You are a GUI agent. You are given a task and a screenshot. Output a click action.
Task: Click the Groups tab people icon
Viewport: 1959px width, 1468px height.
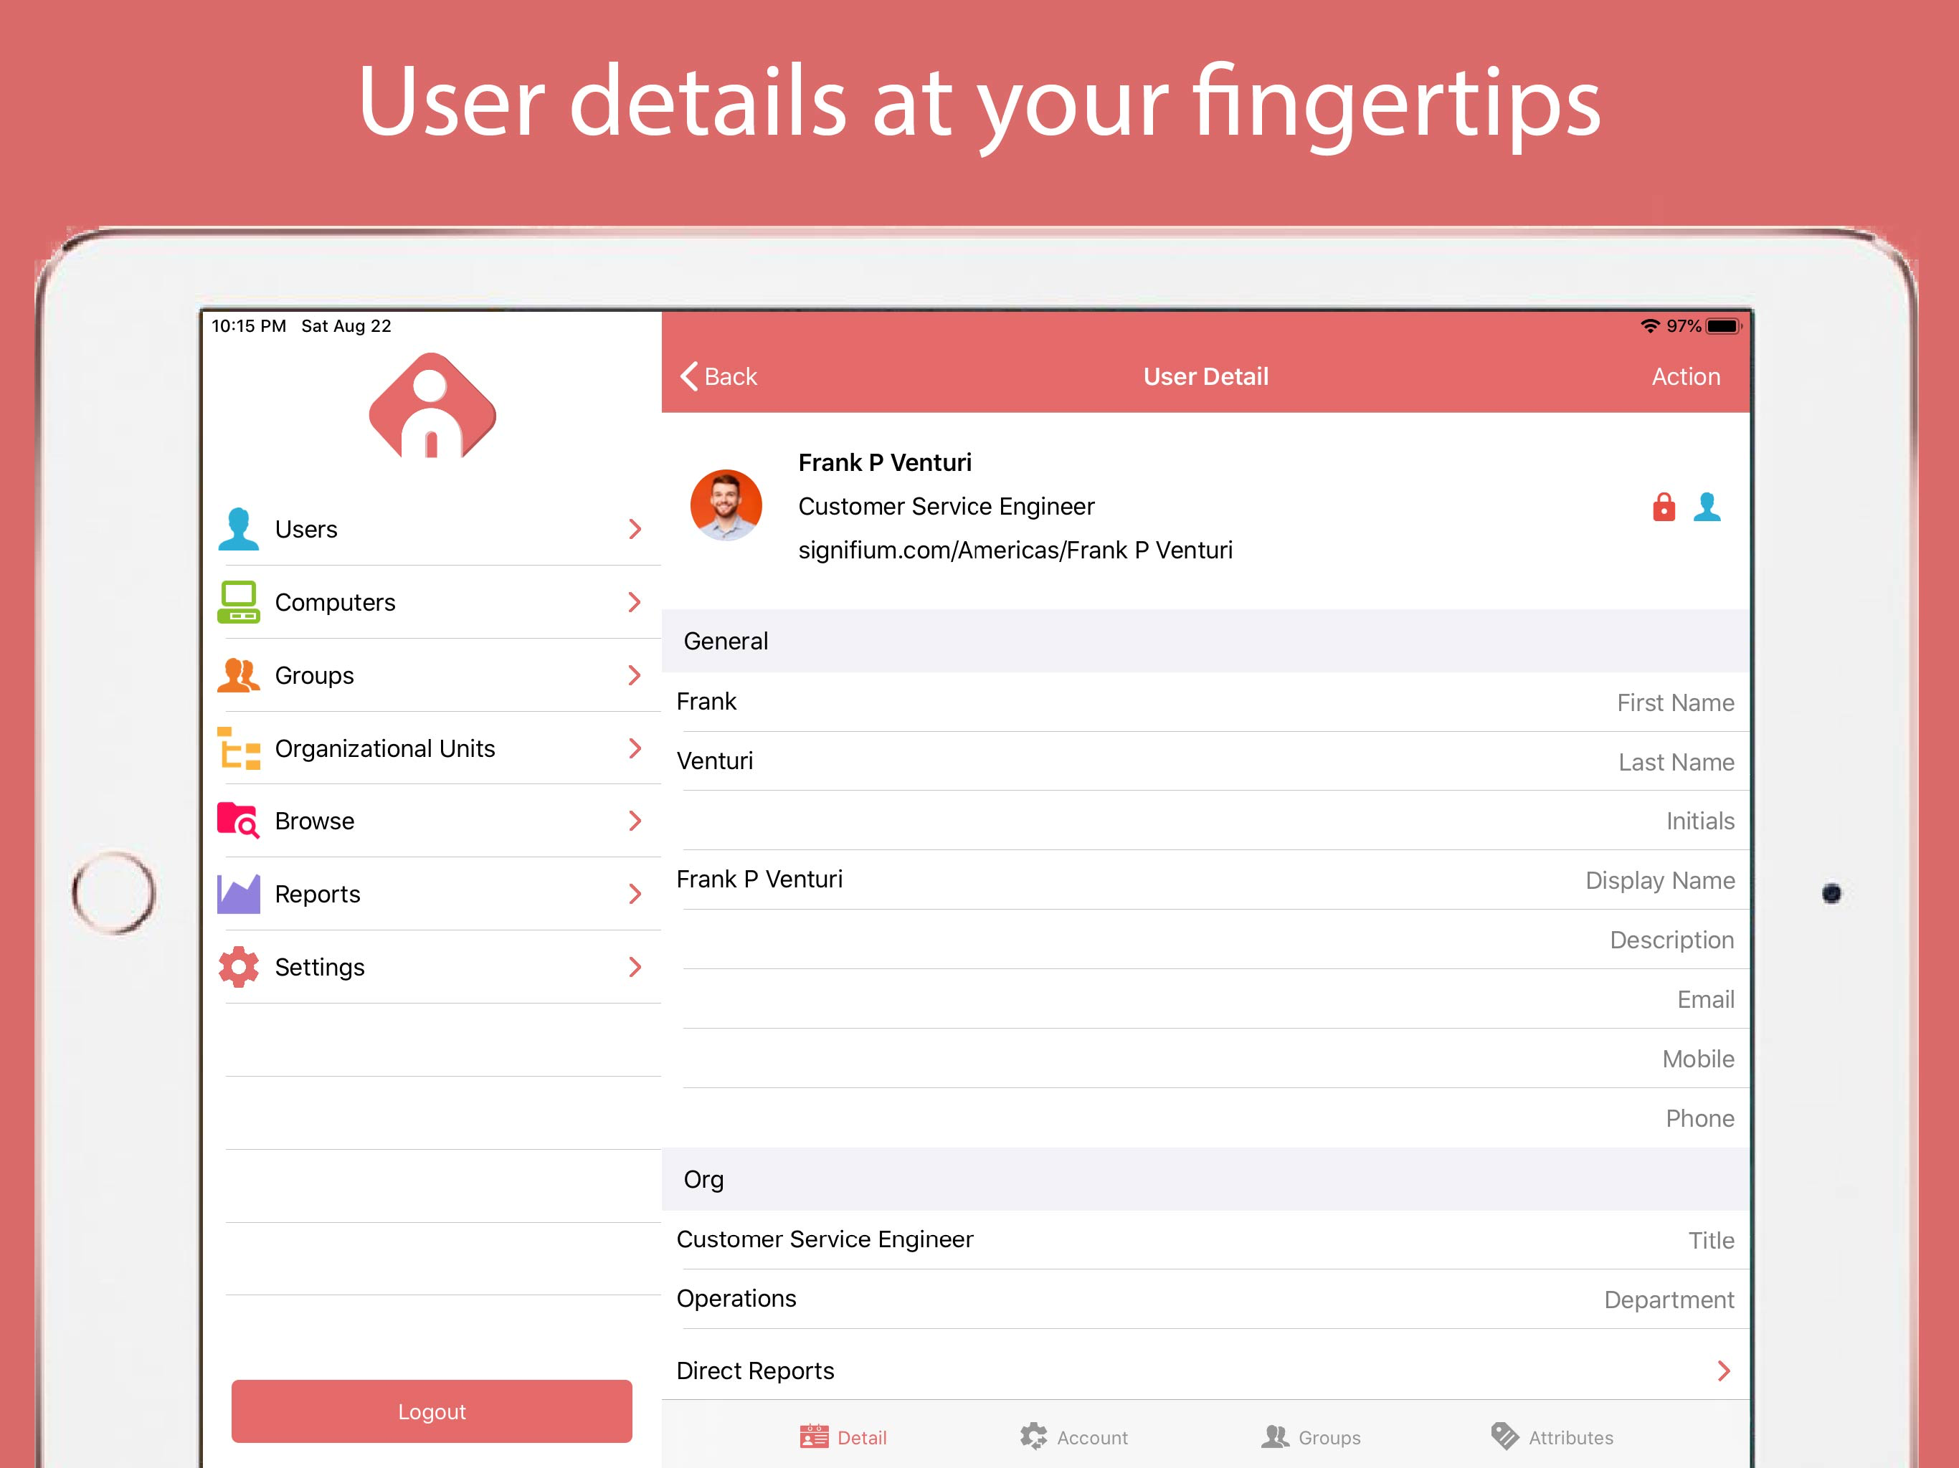[1276, 1437]
